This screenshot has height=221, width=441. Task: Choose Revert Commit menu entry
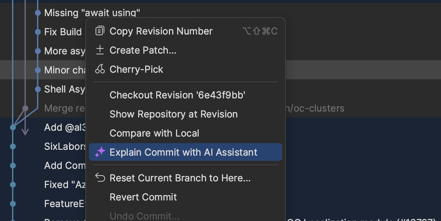[x=143, y=197]
